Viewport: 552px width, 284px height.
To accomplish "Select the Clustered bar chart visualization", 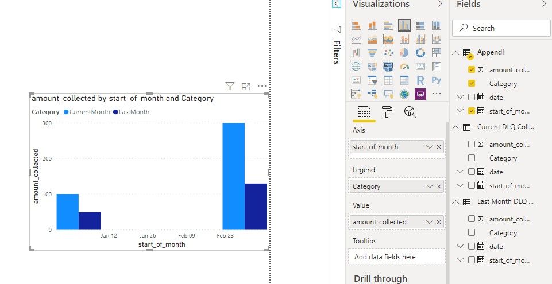I will click(388, 25).
